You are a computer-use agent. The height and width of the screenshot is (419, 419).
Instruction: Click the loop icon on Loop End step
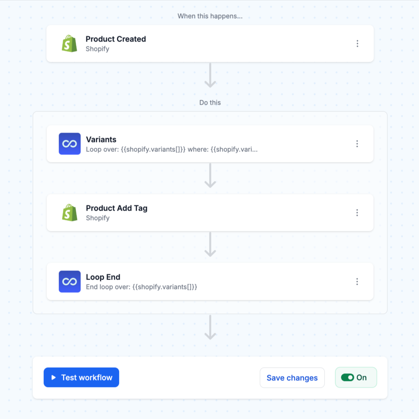click(70, 281)
